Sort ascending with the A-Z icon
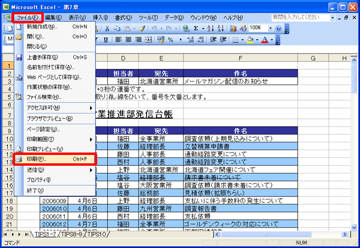 point(211,28)
